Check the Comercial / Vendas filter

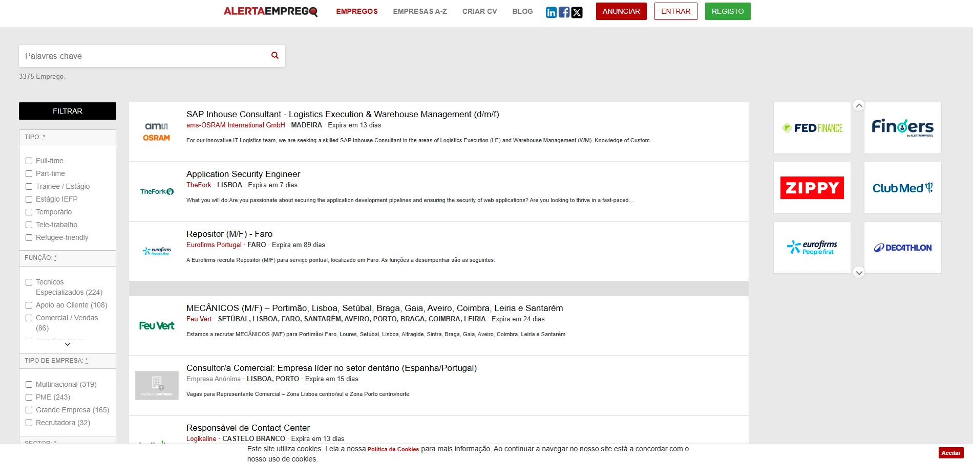(29, 318)
